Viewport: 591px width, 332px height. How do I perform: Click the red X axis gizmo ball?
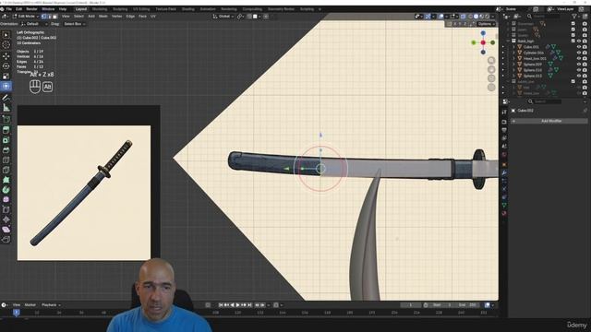483,42
